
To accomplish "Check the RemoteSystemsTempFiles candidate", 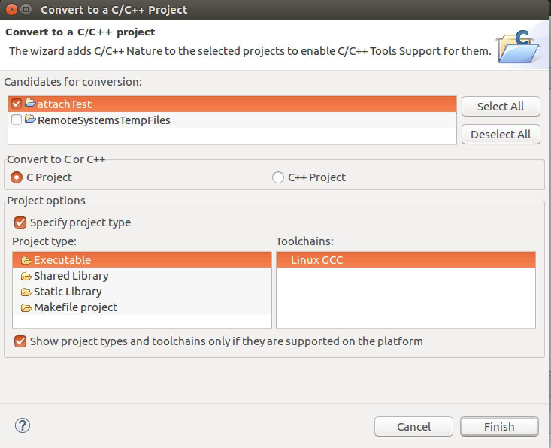I will (16, 120).
